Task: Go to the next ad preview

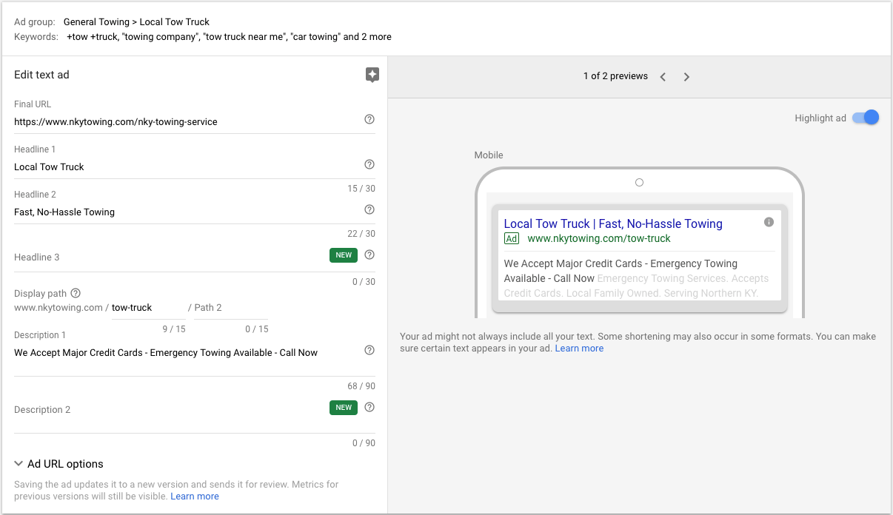Action: (x=686, y=77)
